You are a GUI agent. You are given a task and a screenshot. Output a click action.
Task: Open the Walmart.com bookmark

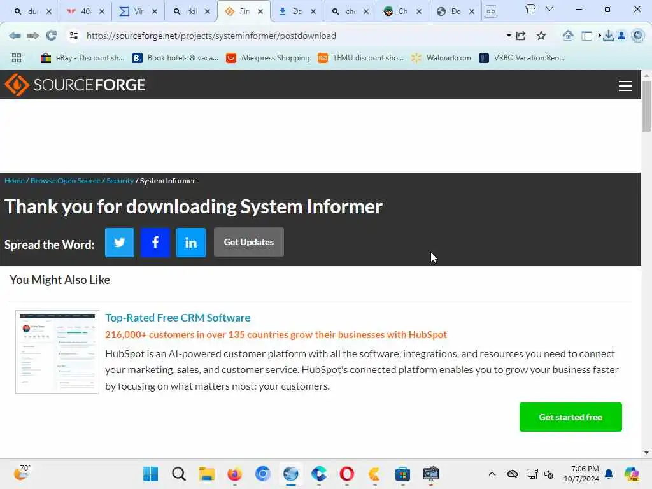pyautogui.click(x=441, y=58)
